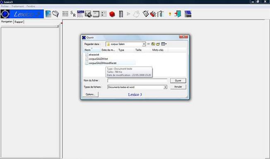Screen dimensions: 270x159
Task: Click the blue-lined text document toolbar icon
Action: (x=48, y=14)
